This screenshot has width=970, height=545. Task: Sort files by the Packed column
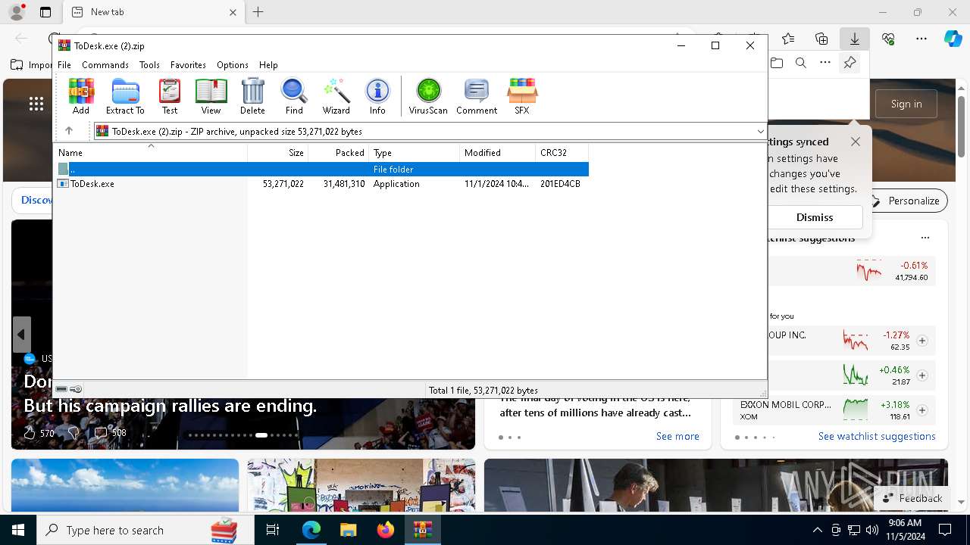pyautogui.click(x=339, y=153)
